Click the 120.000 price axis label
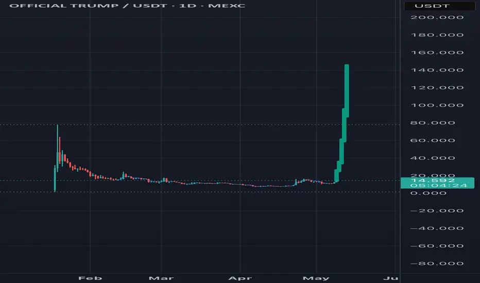480x283 pixels. coord(437,88)
